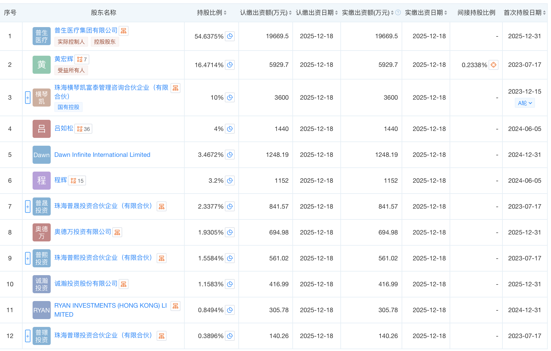Open pie chart icon beside 程辉's 3.2%
Viewport: 551px width, 351px height.
point(230,181)
